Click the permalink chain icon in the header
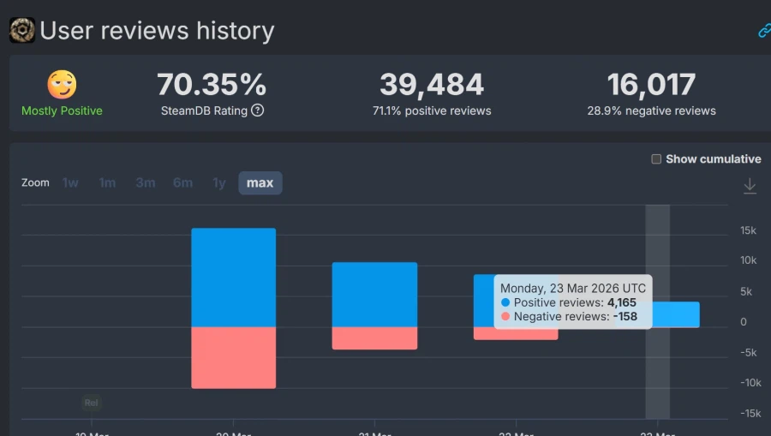The width and height of the screenshot is (771, 436). coord(764,31)
